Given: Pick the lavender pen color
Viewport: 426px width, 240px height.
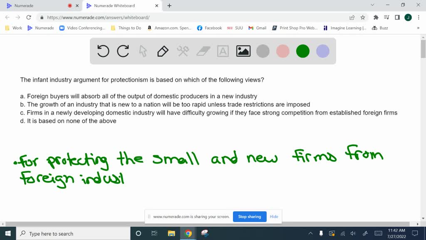Looking at the screenshot, I should pyautogui.click(x=323, y=51).
